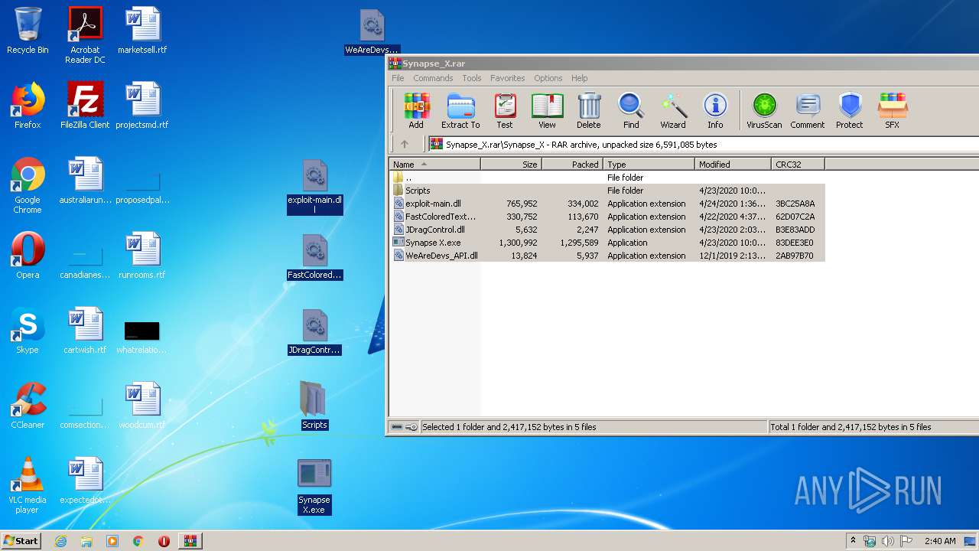This screenshot has width=979, height=551.
Task: Run the VirusScan toolbar icon
Action: click(x=764, y=111)
